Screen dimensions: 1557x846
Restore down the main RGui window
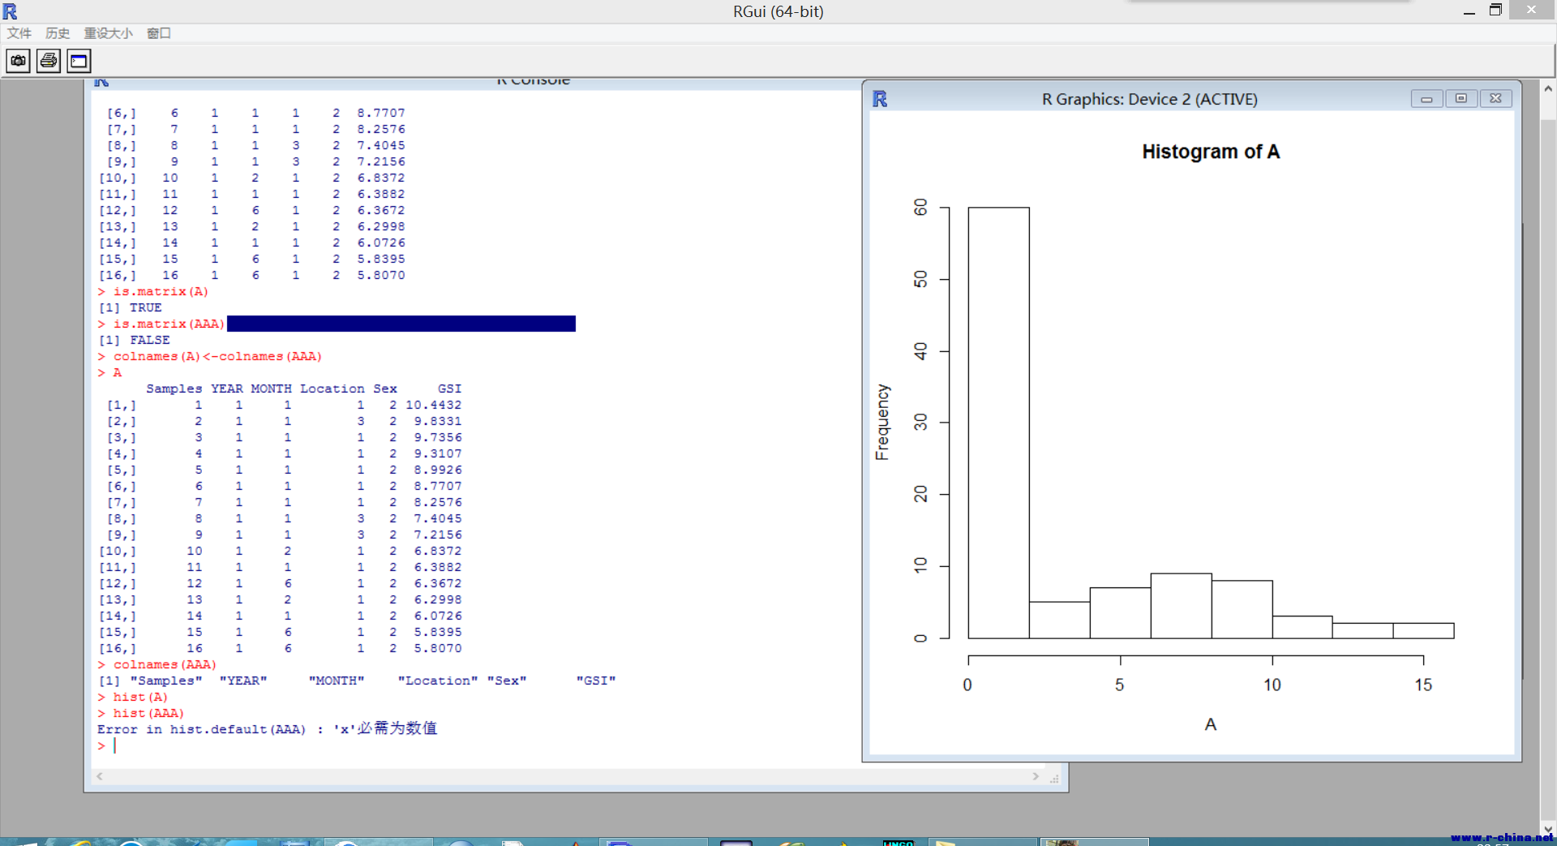[x=1495, y=11]
